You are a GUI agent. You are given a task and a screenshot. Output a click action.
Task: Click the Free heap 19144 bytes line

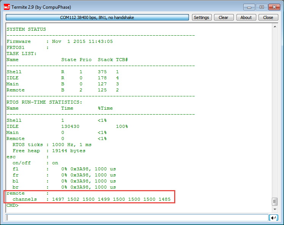click(49, 151)
